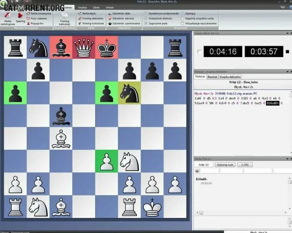Viewport: 292px width, 233px height.
Task: Select Pozycja for in the ribbon
Action: click(35, 23)
